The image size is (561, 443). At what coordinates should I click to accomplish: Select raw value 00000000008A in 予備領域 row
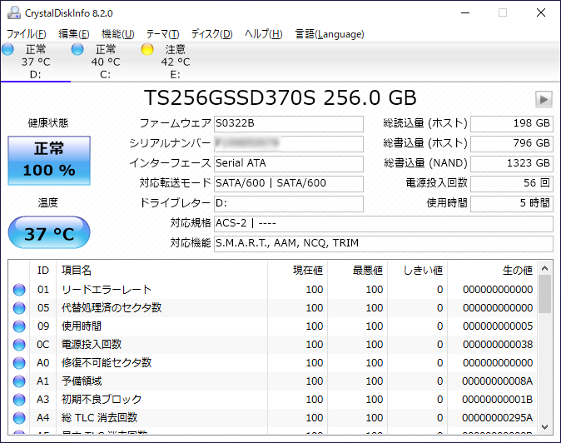tap(498, 381)
